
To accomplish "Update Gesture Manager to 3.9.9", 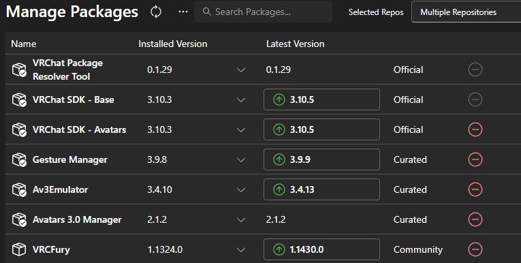I will (x=321, y=159).
